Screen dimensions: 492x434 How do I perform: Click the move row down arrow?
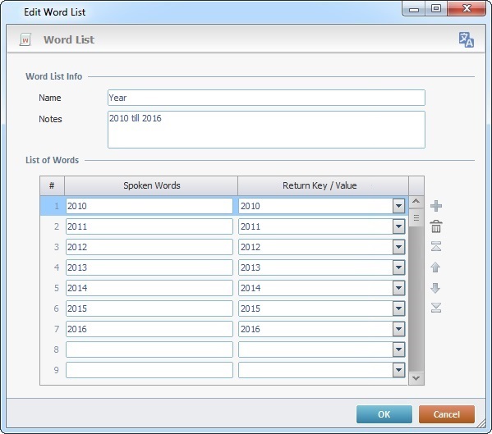coord(435,288)
